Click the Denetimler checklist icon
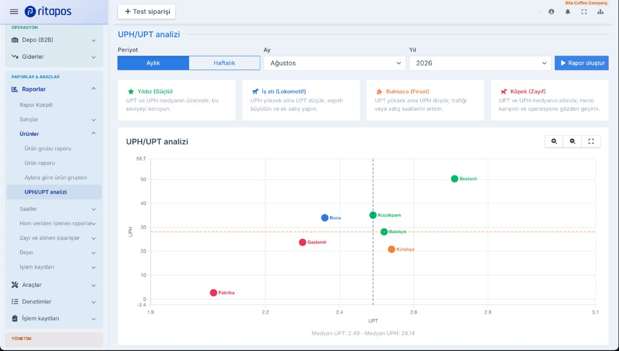 15,302
